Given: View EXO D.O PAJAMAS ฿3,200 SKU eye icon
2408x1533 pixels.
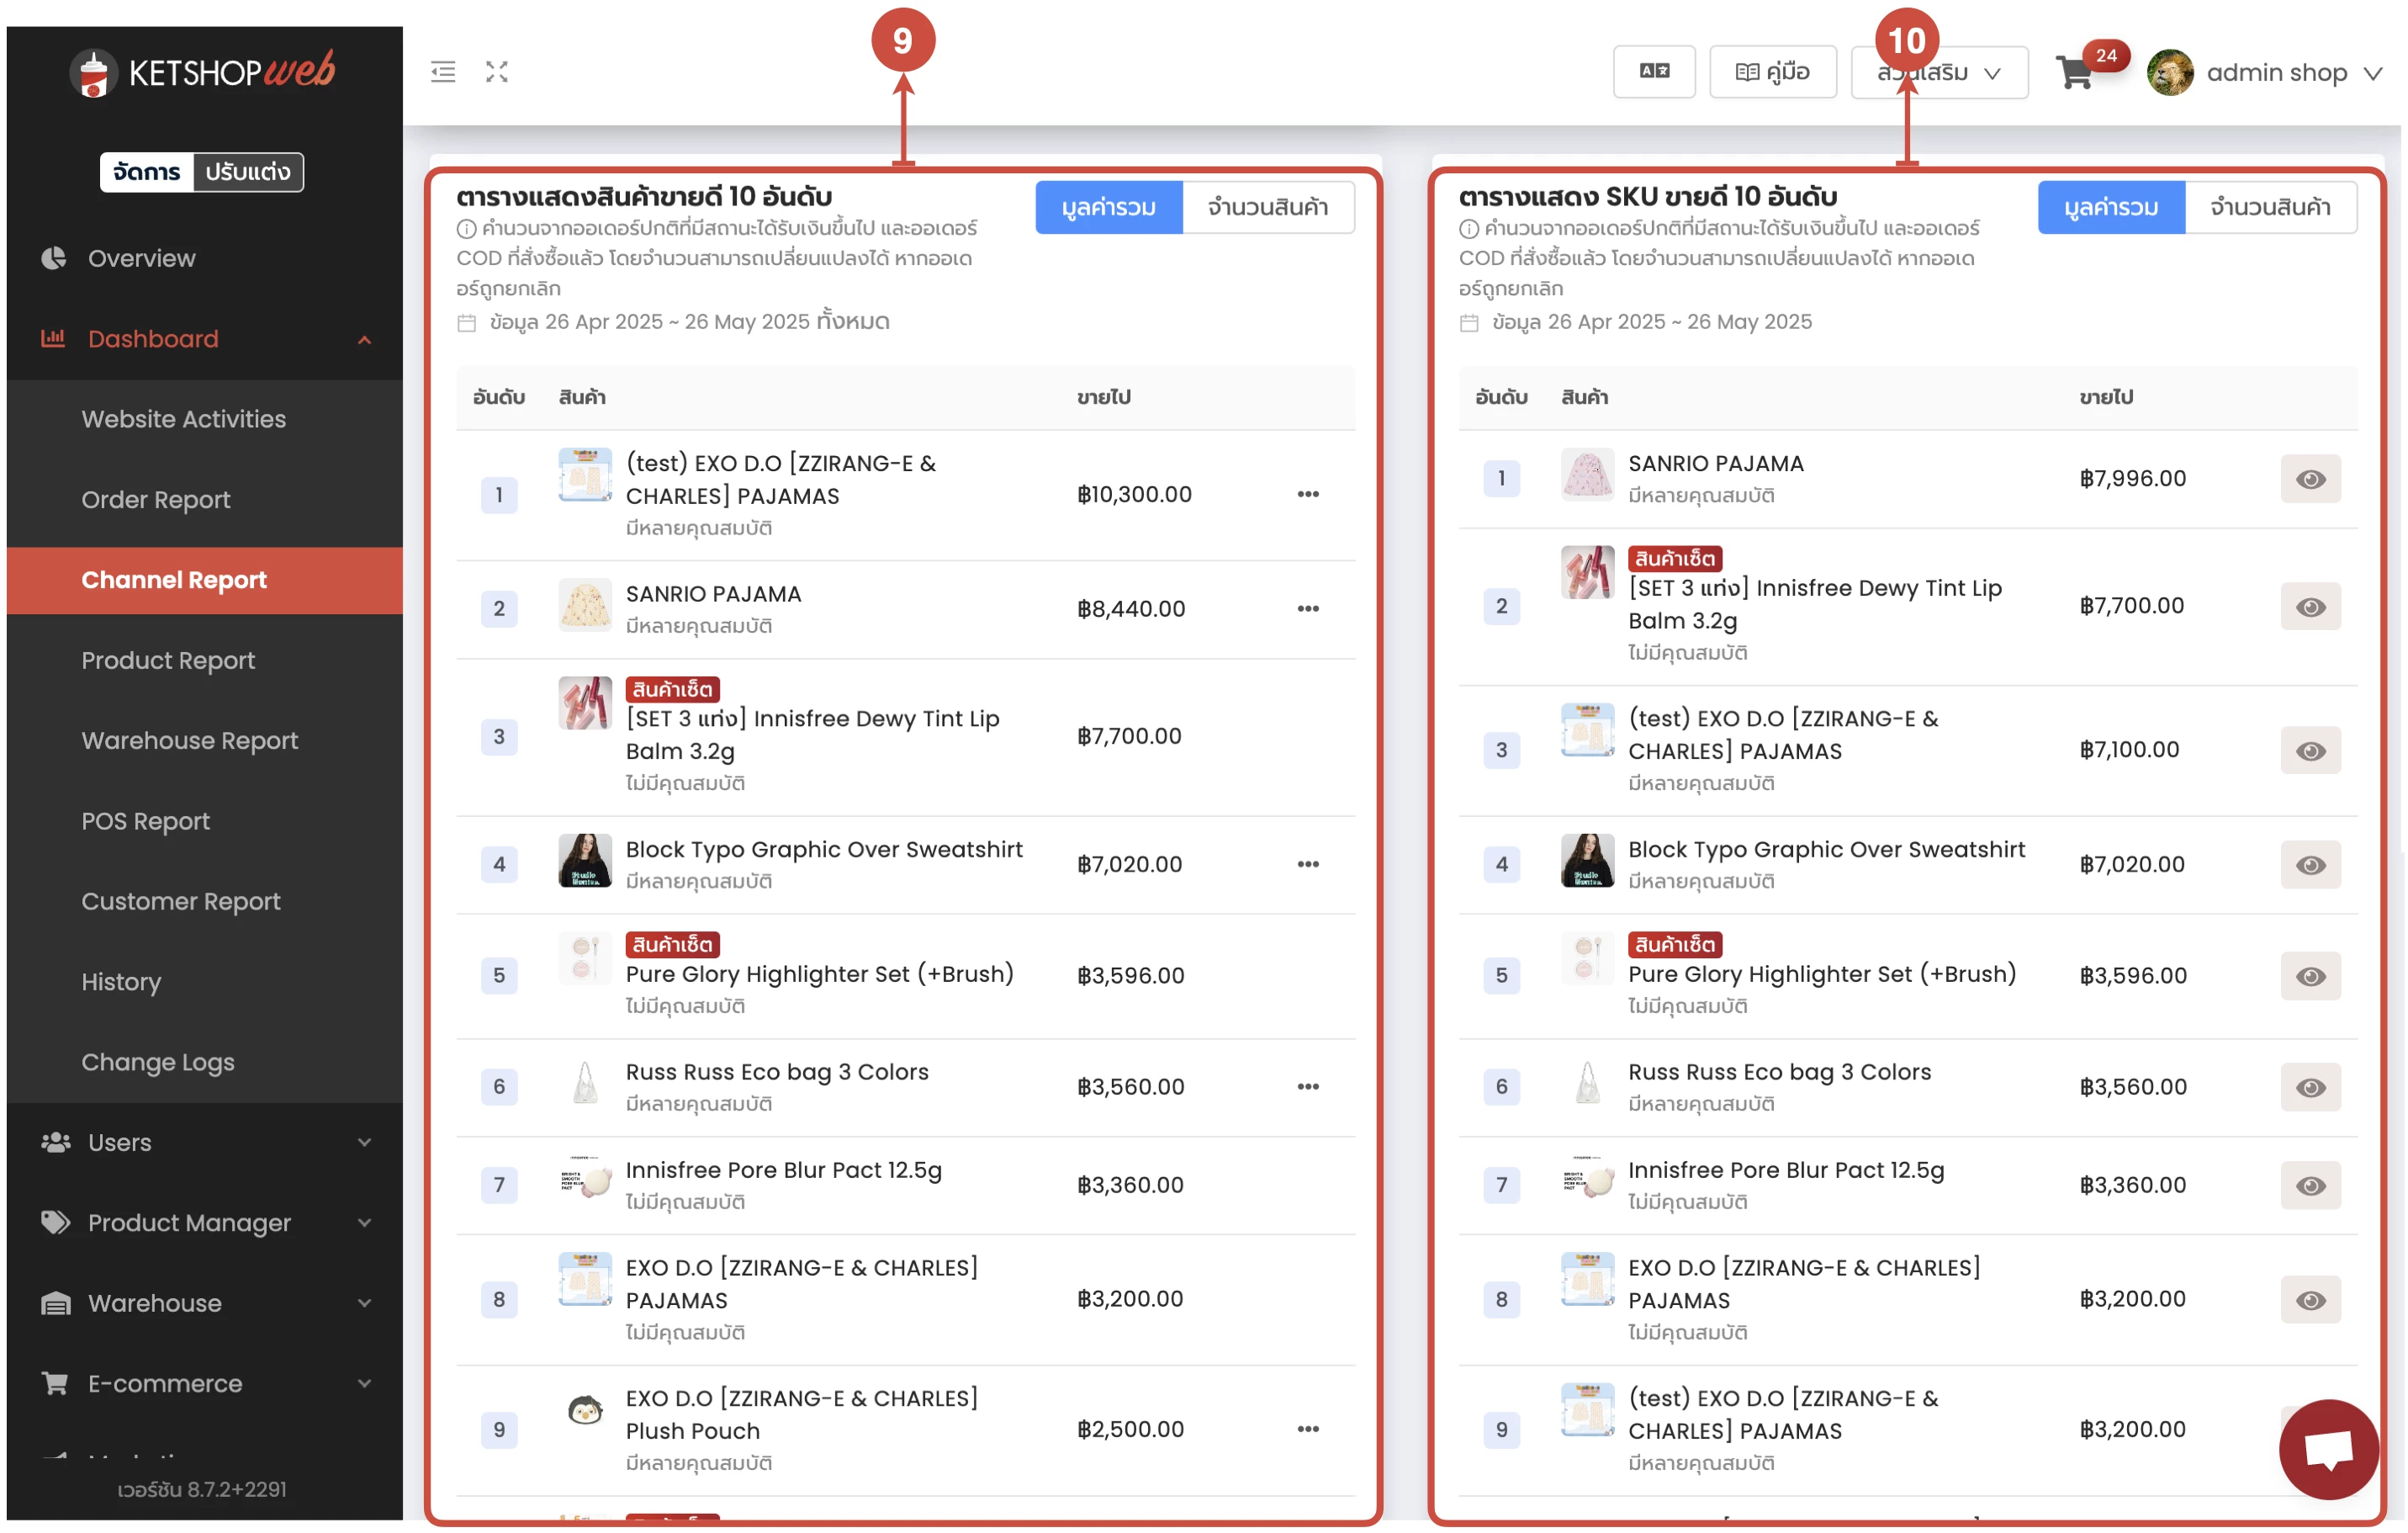Looking at the screenshot, I should pyautogui.click(x=2310, y=1301).
